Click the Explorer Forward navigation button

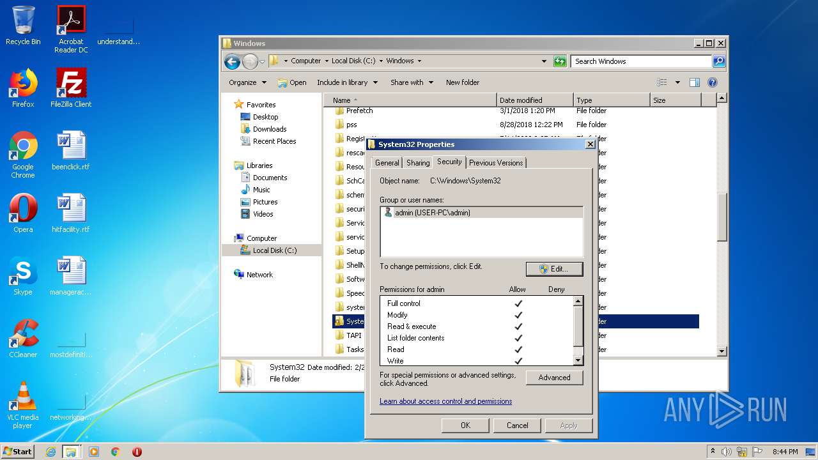[250, 61]
